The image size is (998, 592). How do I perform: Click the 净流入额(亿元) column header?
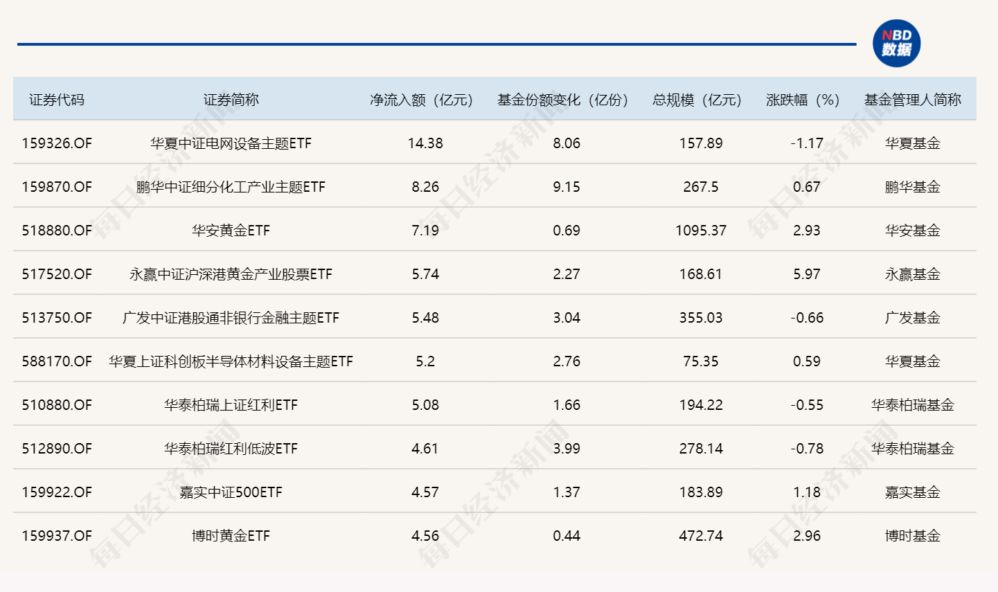click(x=421, y=100)
